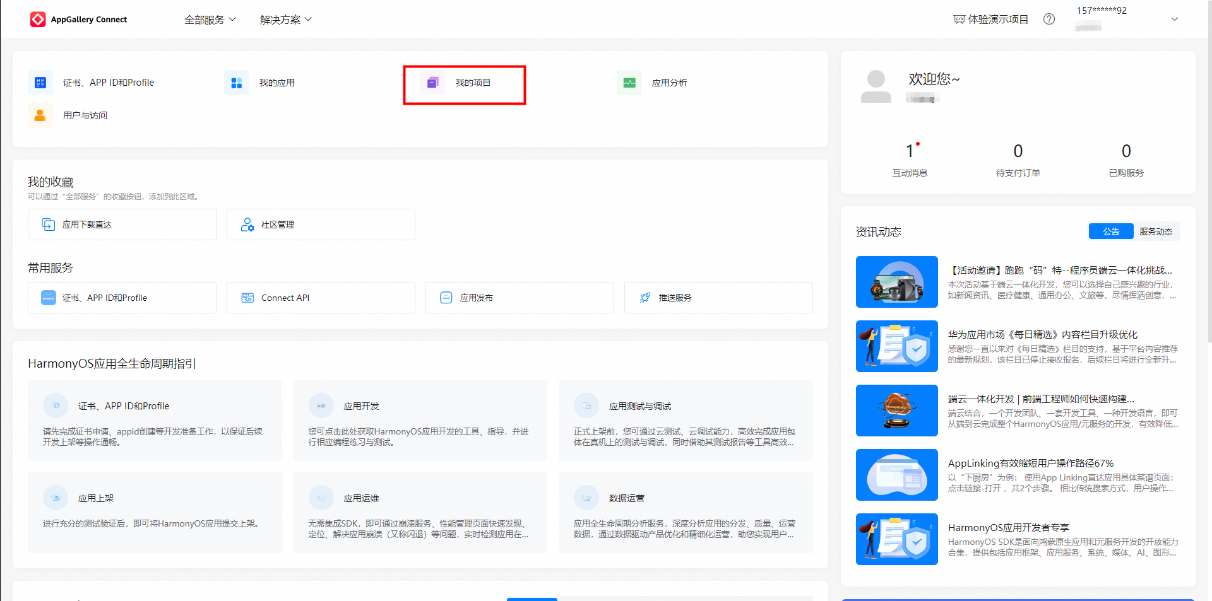Click the lifecycle 应用开发 icon

coord(321,406)
